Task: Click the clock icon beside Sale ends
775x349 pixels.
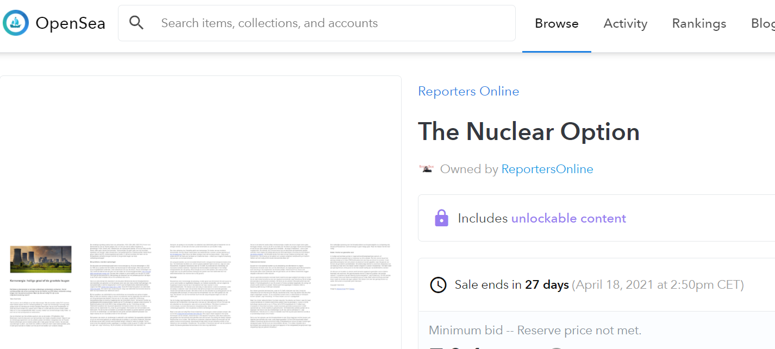Action: coord(438,284)
